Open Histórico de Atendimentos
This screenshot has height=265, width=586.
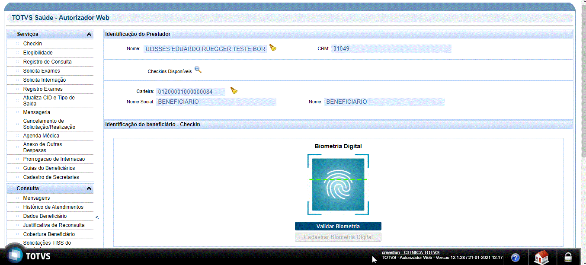(x=53, y=207)
